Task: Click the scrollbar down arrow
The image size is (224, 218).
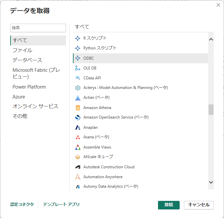Action: pos(211,182)
